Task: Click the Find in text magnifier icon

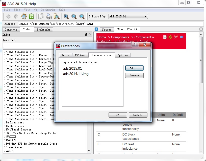Action: (x=57, y=16)
